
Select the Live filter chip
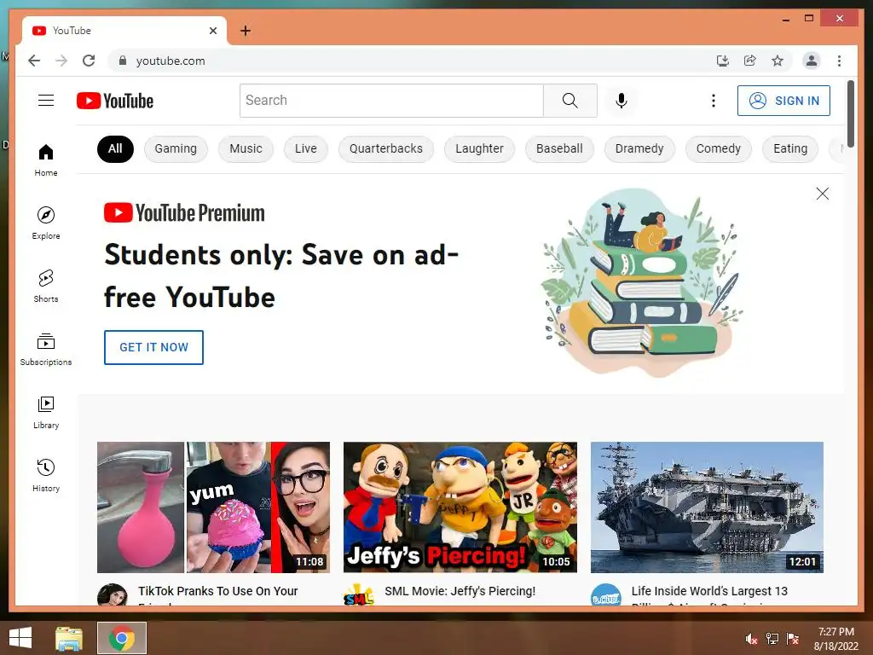pyautogui.click(x=306, y=148)
